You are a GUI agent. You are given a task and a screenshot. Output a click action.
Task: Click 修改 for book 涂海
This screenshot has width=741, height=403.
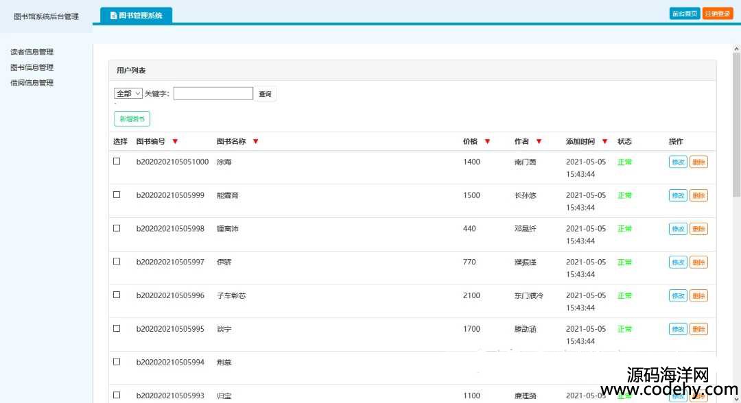point(678,162)
